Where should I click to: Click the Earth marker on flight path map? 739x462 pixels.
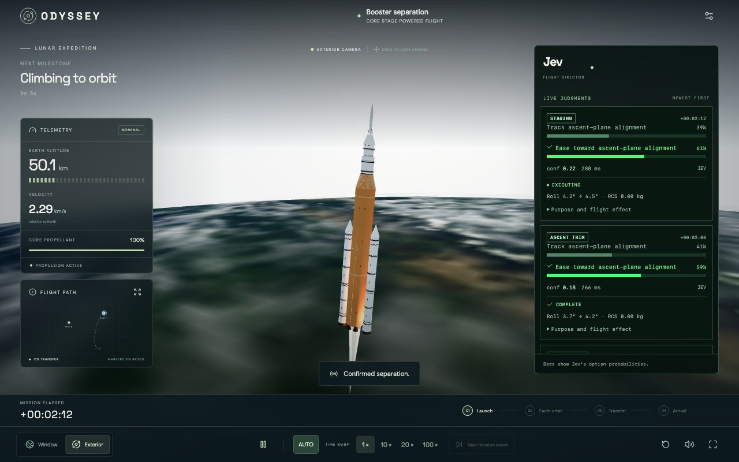(104, 313)
